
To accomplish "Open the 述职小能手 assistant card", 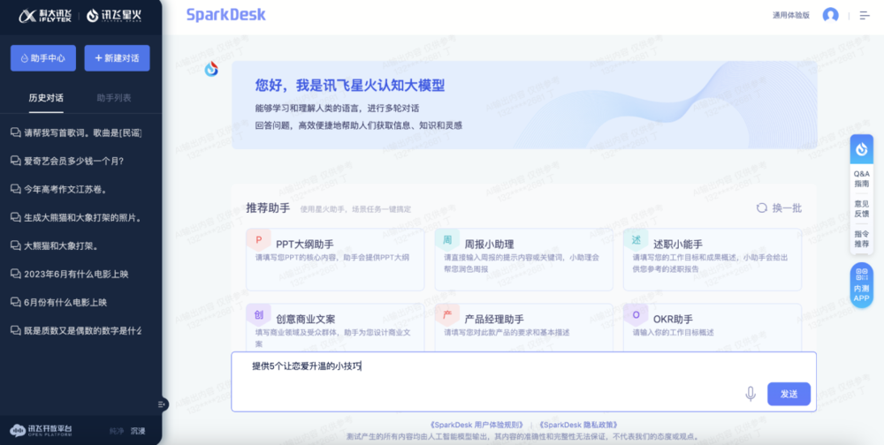I will pos(712,260).
